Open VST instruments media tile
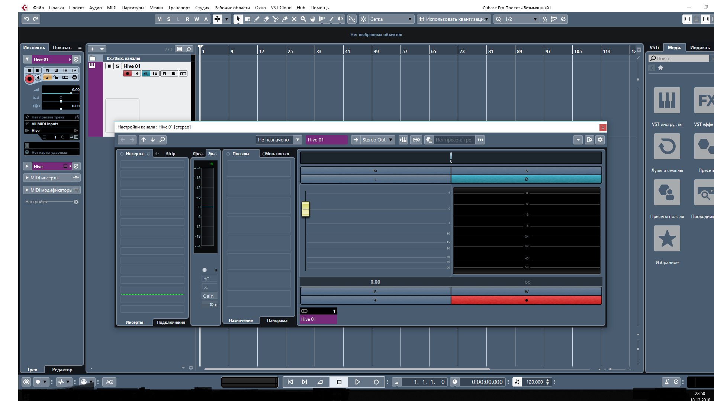714x401 pixels. point(667,100)
